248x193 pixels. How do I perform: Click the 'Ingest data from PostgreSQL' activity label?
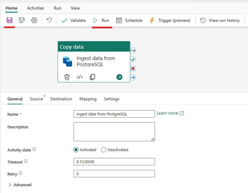pos(96,61)
